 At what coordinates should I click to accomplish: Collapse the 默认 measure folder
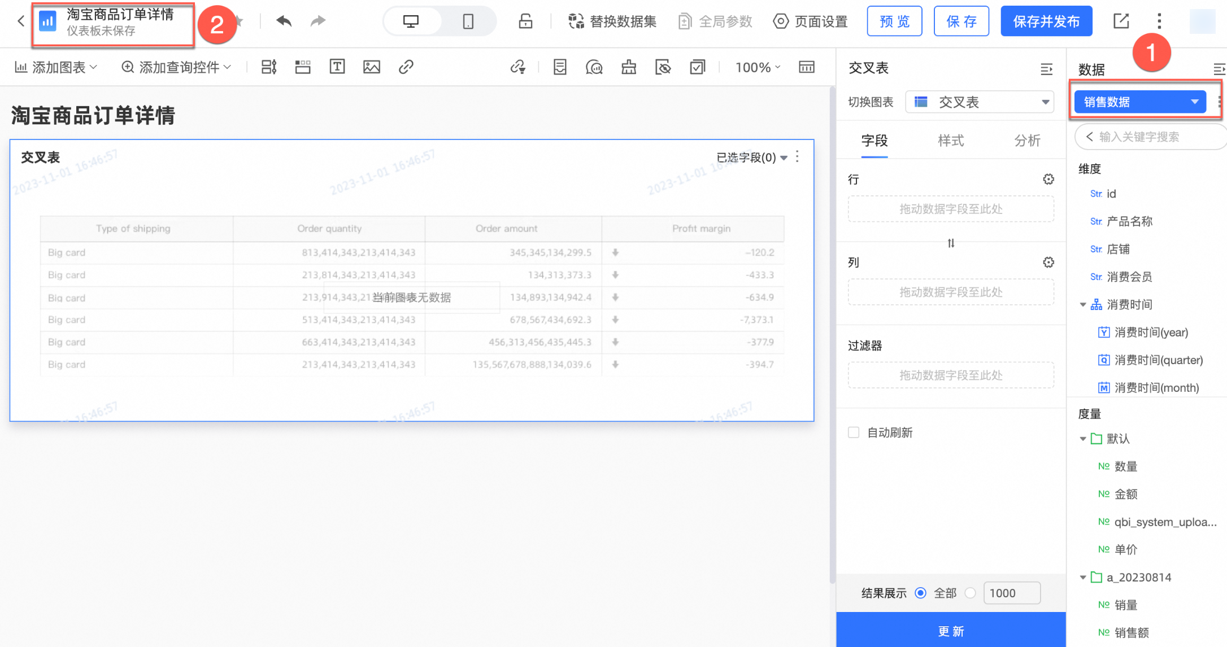pos(1082,439)
